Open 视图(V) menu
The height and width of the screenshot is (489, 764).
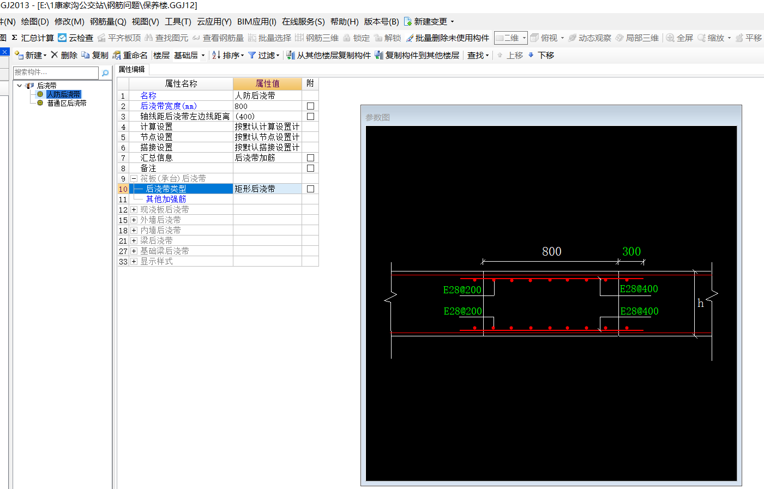point(145,21)
